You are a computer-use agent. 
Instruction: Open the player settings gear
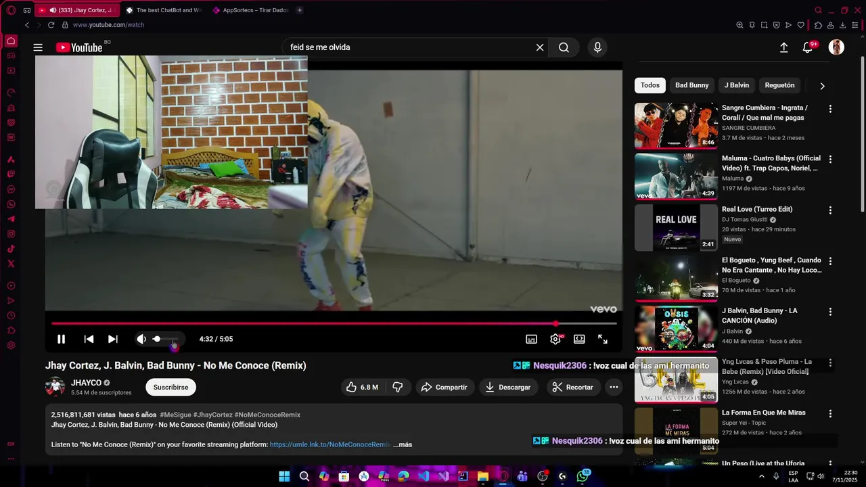tap(555, 339)
